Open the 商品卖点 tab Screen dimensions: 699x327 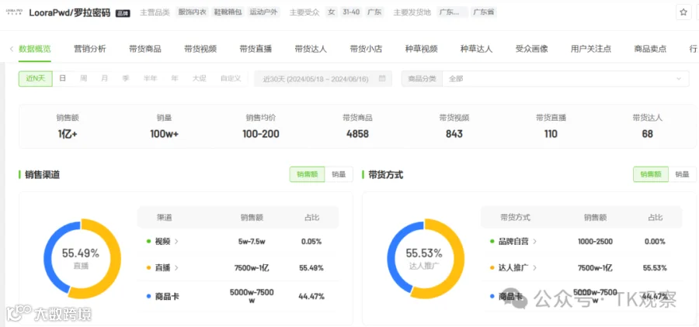(650, 49)
